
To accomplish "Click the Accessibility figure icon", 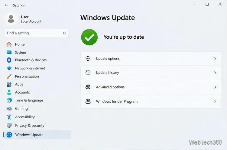I will [x=9, y=117].
